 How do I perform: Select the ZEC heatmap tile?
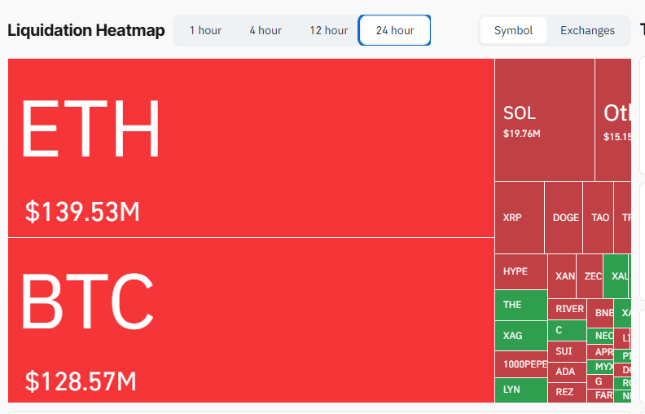(x=592, y=276)
